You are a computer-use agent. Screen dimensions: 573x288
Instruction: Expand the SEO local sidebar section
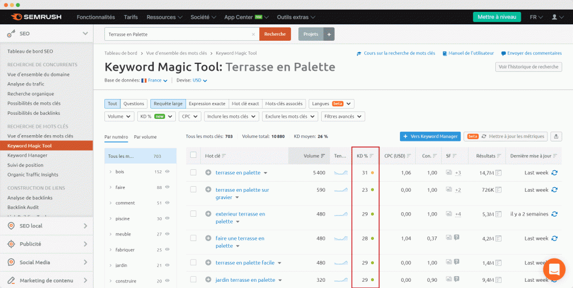coord(47,226)
